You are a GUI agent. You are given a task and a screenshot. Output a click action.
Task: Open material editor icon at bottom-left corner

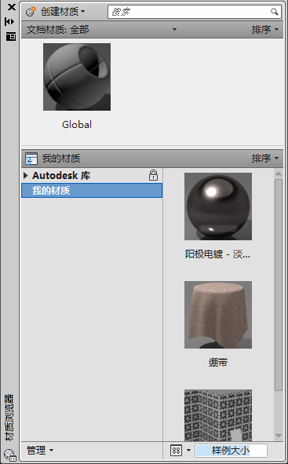click(9, 455)
